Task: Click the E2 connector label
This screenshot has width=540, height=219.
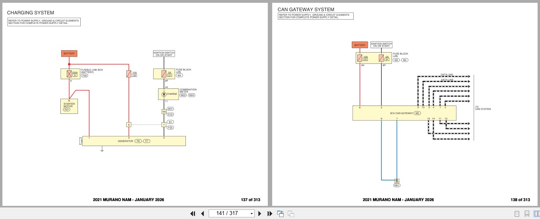Action: point(170,122)
